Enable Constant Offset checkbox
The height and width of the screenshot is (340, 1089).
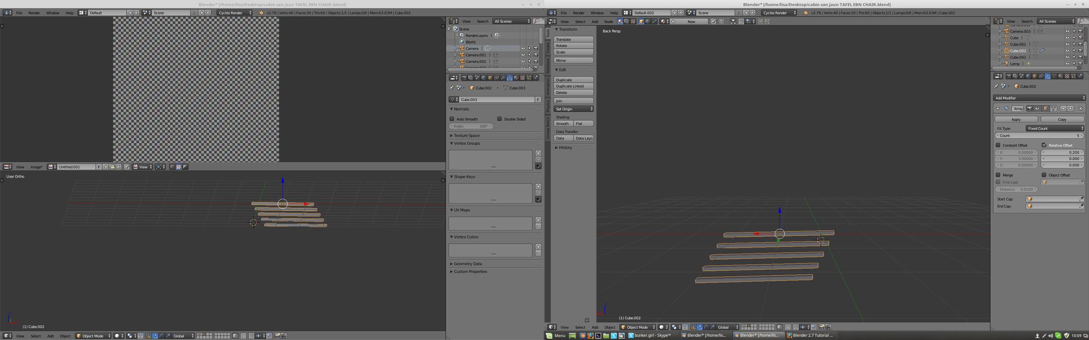click(x=998, y=145)
